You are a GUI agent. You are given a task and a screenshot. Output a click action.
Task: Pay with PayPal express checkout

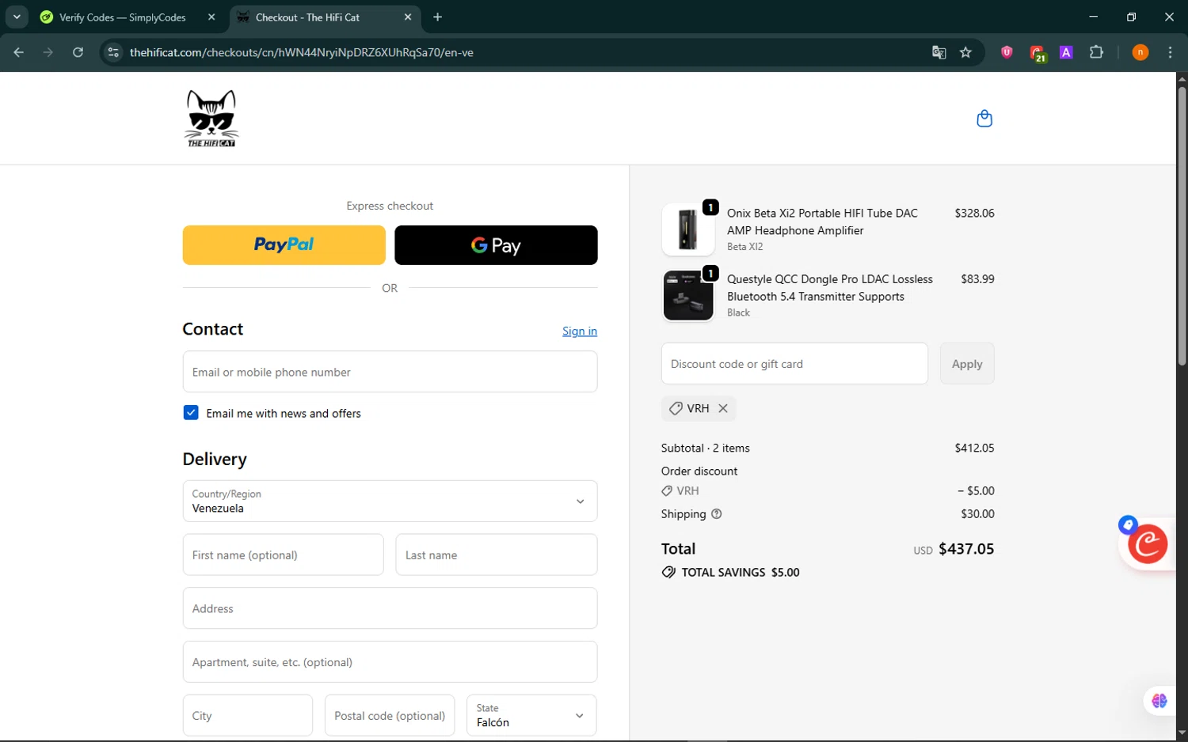point(284,245)
